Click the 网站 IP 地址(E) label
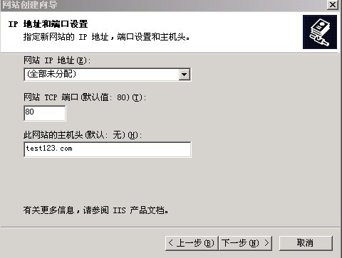This screenshot has width=342, height=258. coord(57,60)
